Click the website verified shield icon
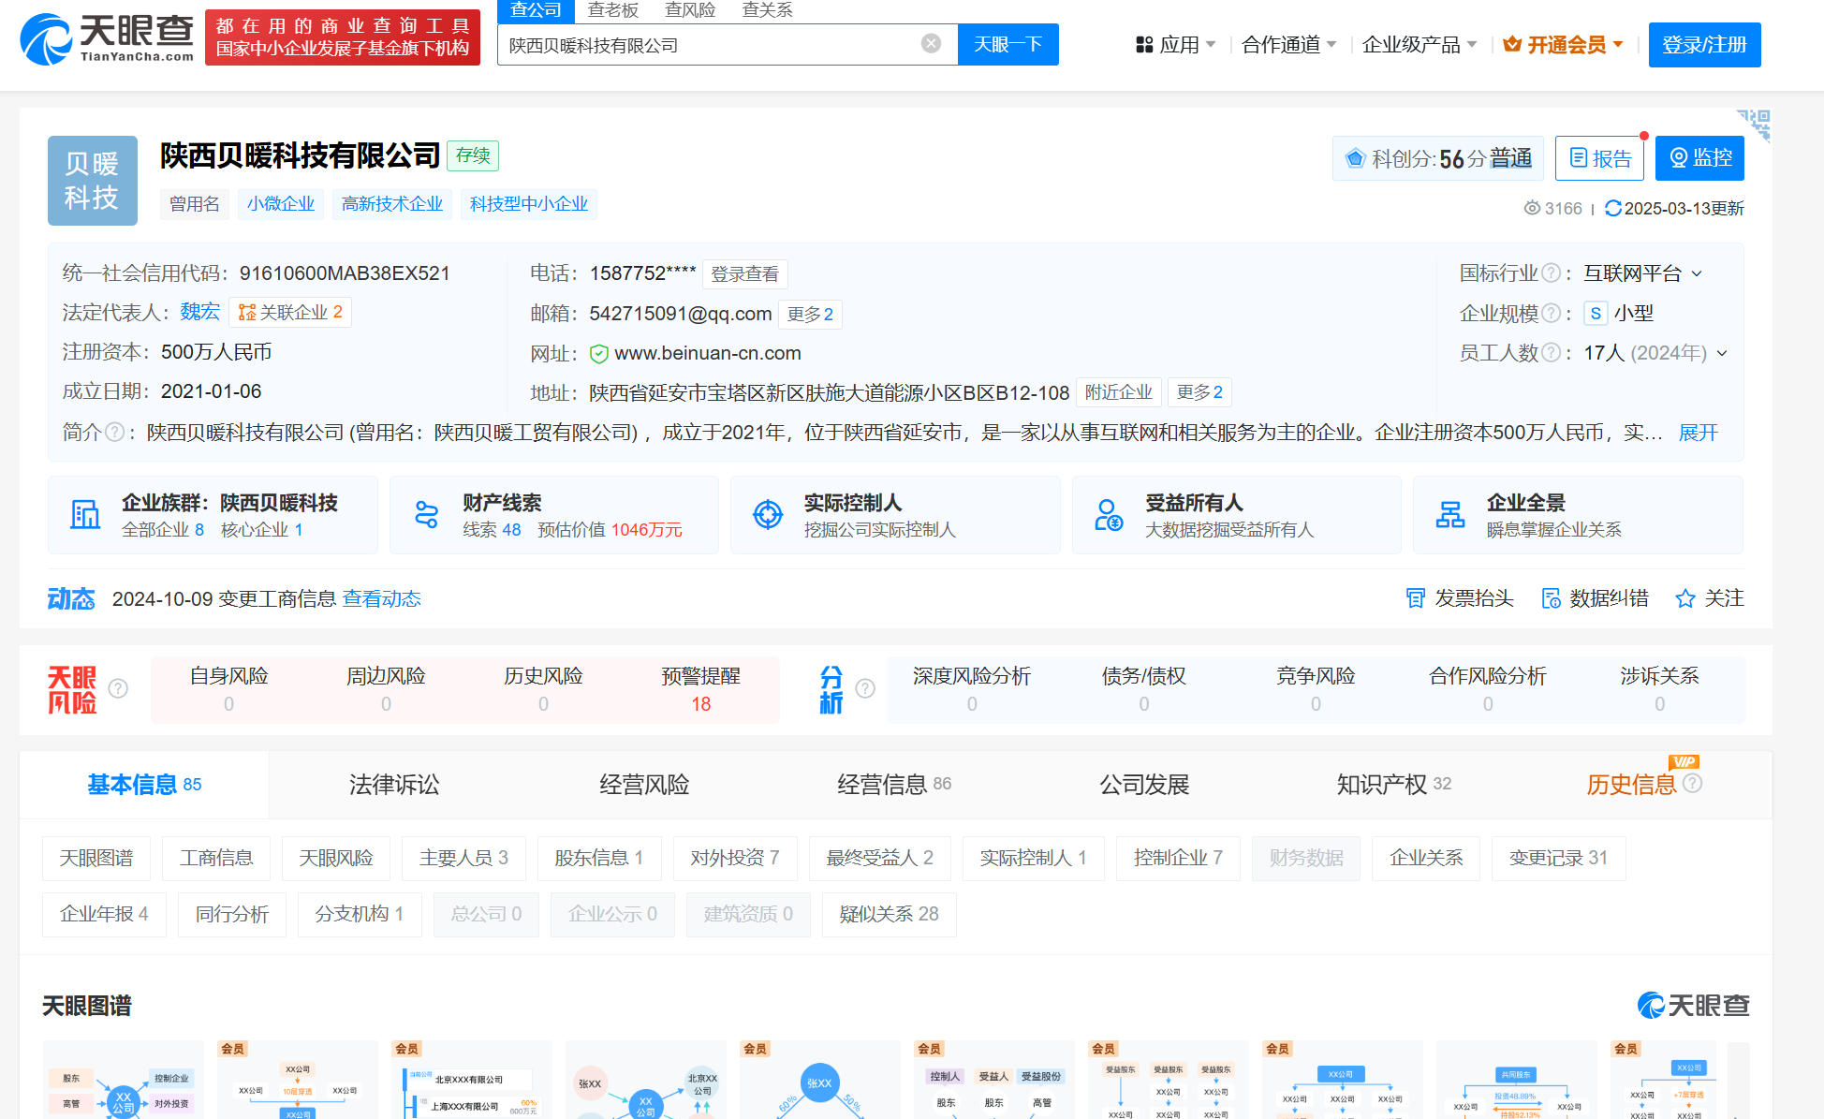The height and width of the screenshot is (1119, 1824). point(599,354)
